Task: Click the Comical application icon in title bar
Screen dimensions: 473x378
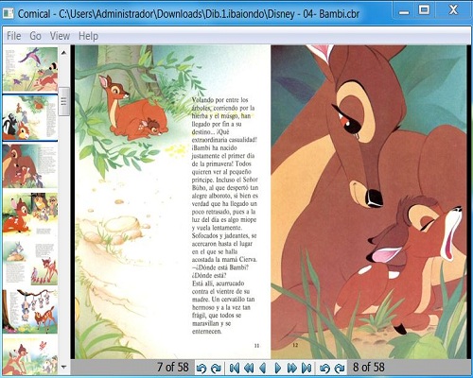Action: coord(9,13)
